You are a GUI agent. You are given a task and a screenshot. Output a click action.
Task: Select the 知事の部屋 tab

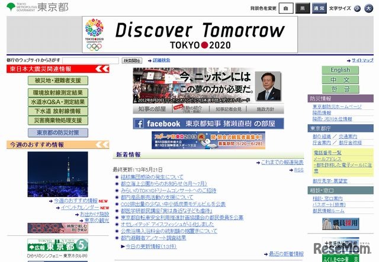coord(152,109)
